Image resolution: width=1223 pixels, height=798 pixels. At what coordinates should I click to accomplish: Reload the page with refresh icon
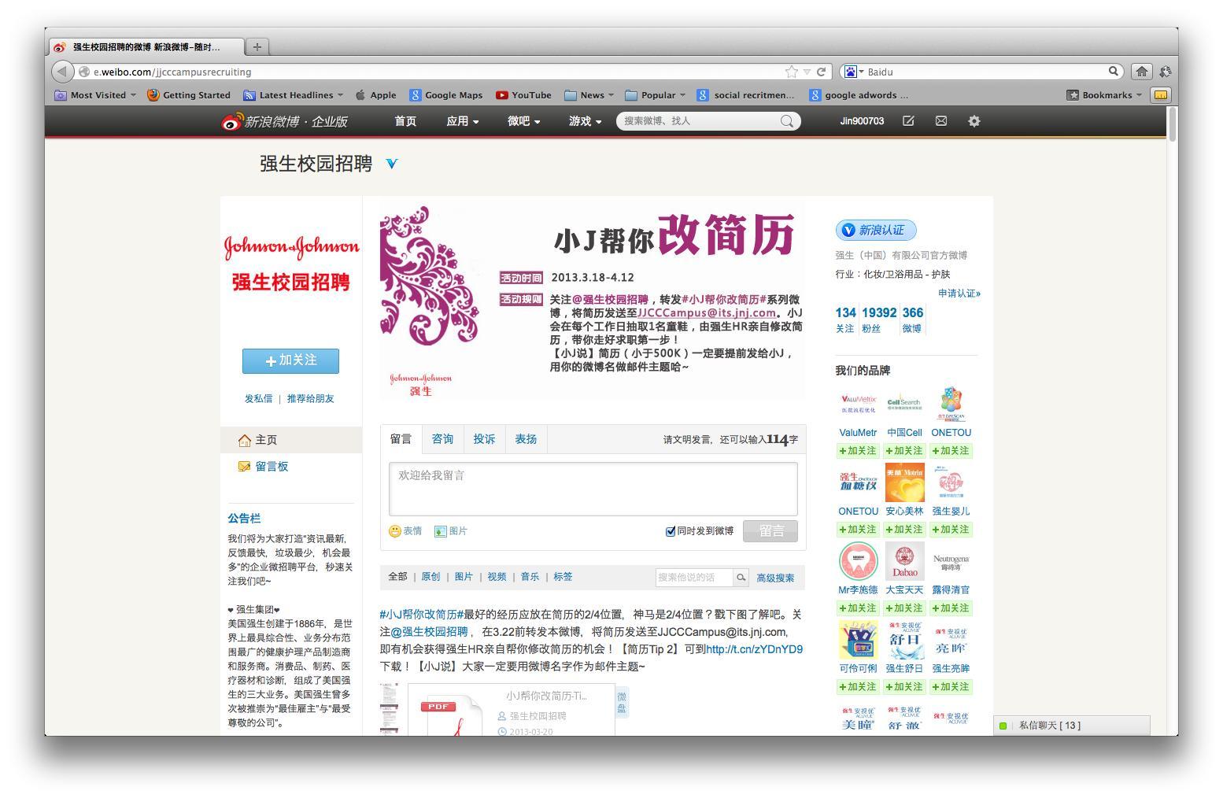[821, 72]
